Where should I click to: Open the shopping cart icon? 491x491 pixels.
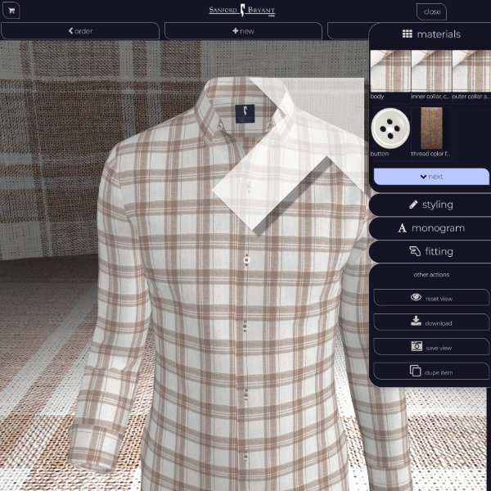tap(12, 11)
